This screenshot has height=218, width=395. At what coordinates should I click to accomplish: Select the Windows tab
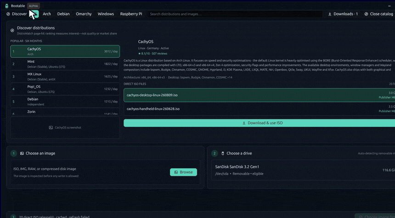pos(106,14)
